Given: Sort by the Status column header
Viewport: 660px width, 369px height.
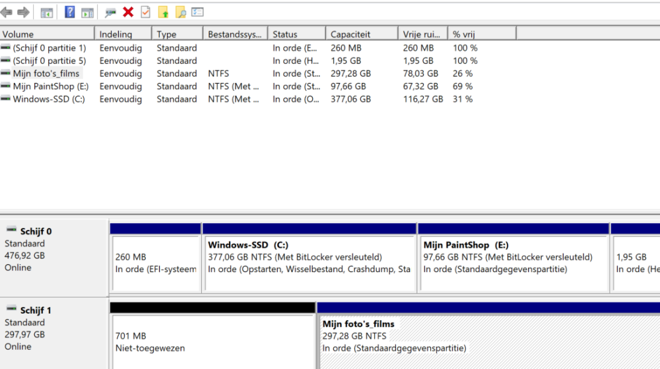Looking at the screenshot, I should tap(297, 34).
